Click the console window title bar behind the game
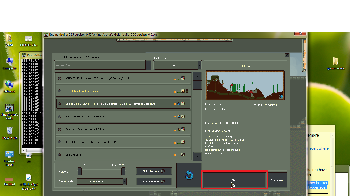This screenshot has height=196, width=350. tap(32, 55)
